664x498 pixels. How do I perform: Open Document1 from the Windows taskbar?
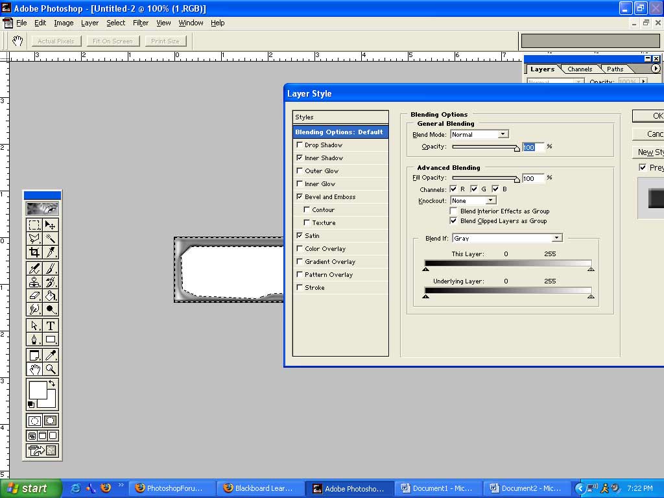point(438,488)
